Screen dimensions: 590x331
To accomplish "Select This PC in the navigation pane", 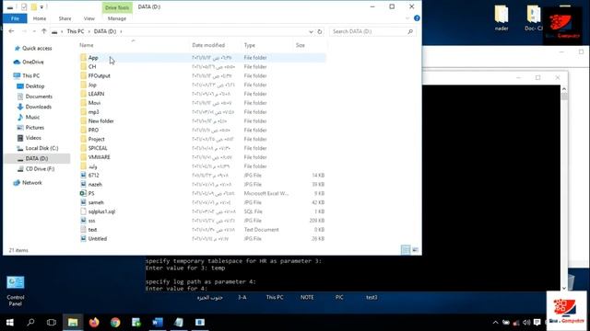I will (x=30, y=75).
